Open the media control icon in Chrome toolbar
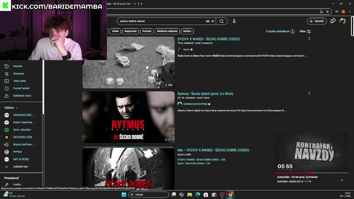The width and height of the screenshot is (354, 199). coord(337,12)
